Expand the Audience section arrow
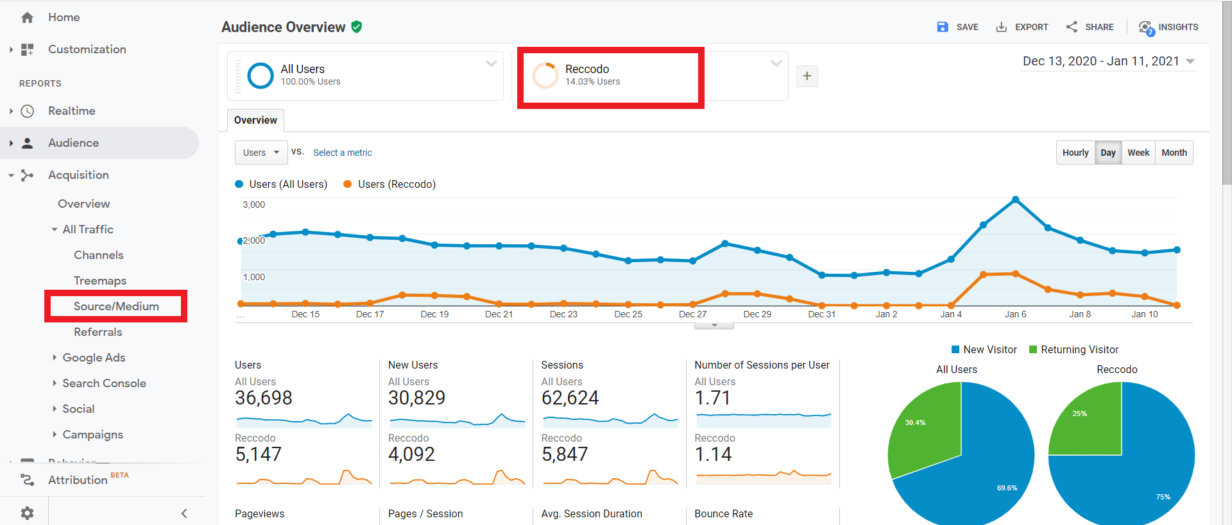This screenshot has height=525, width=1232. pyautogui.click(x=11, y=143)
